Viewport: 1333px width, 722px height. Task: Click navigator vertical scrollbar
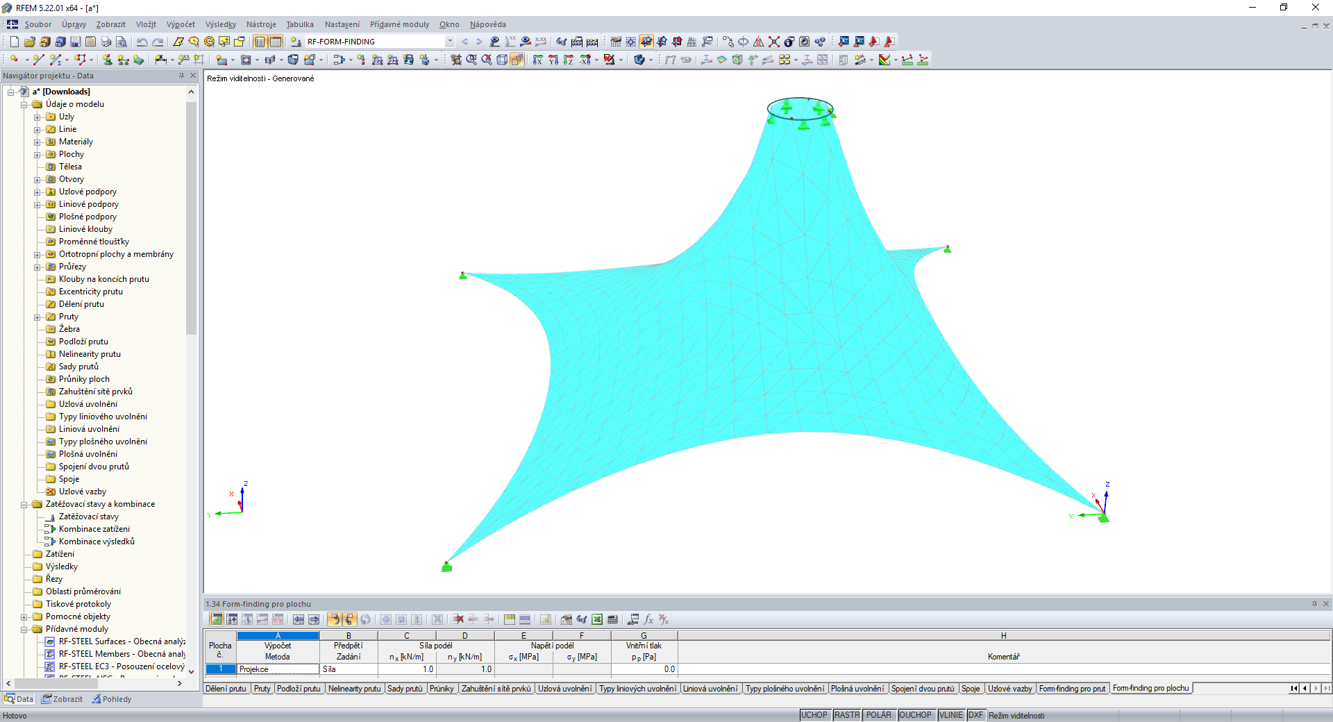pos(191,219)
